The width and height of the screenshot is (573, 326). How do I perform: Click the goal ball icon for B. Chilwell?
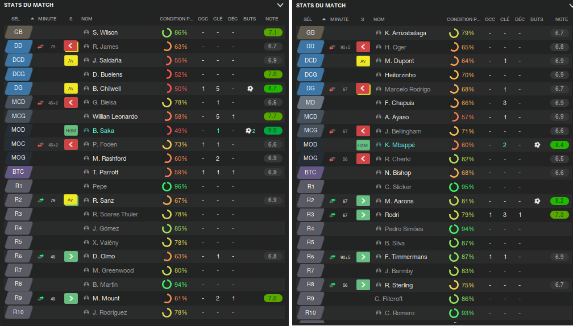click(250, 89)
